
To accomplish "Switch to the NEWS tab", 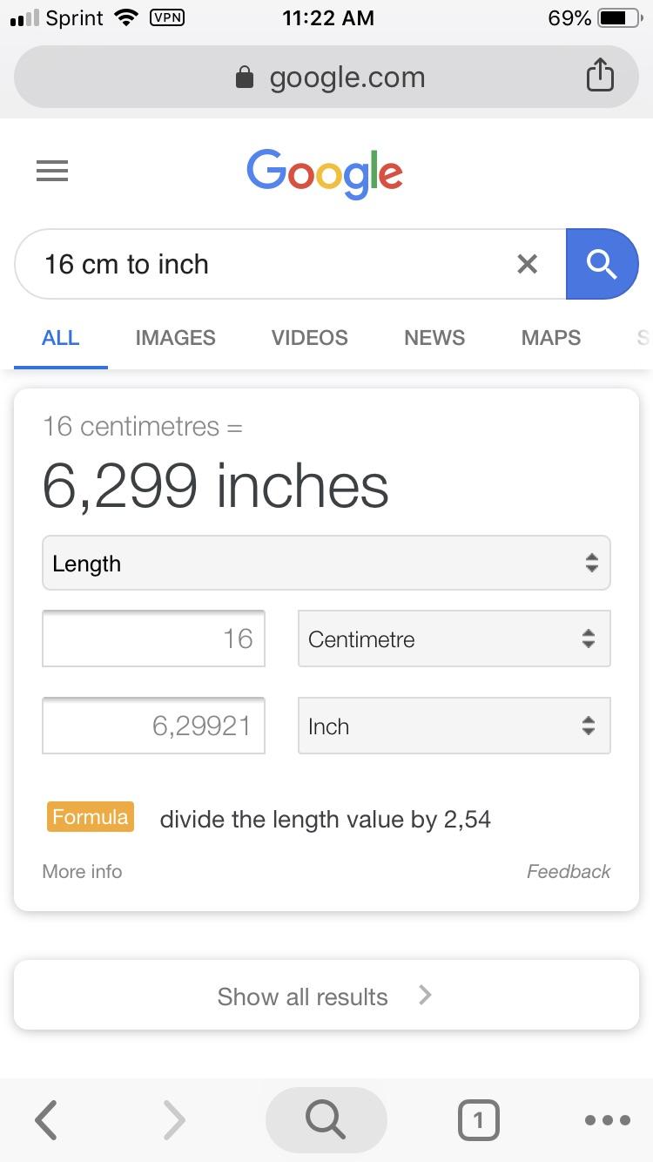I will click(434, 338).
